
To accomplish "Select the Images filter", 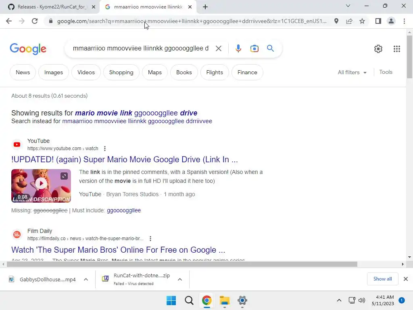I will tap(54, 72).
